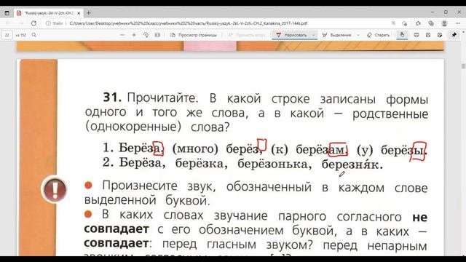Search within the PDF document
The width and height of the screenshot is (466, 262).
click(x=34, y=35)
